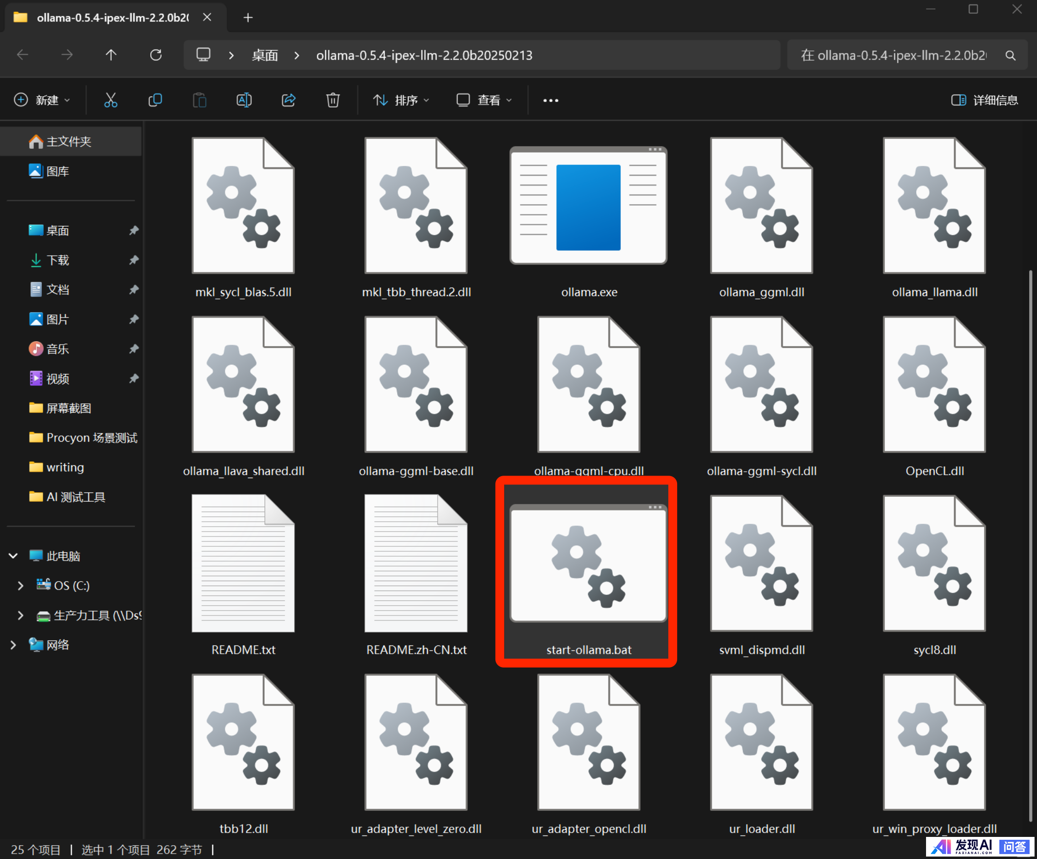Unpin 桌面 using its pin icon
The image size is (1037, 859).
pyautogui.click(x=134, y=231)
